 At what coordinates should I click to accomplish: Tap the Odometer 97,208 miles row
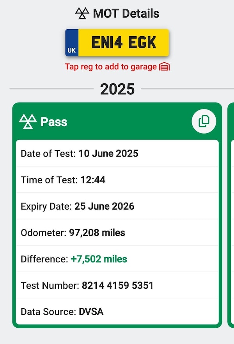point(117,233)
